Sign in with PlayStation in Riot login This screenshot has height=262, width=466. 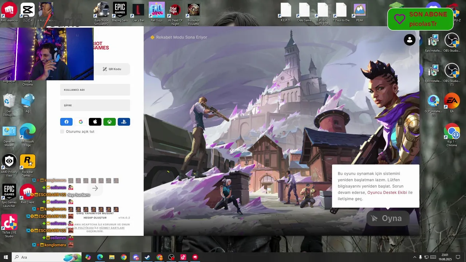pyautogui.click(x=124, y=122)
